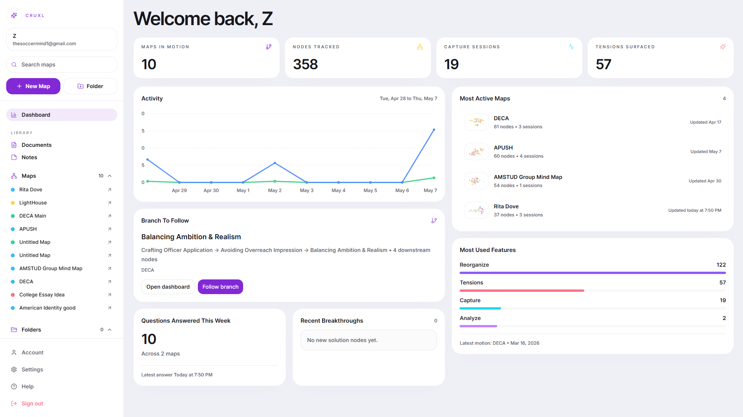Image resolution: width=743 pixels, height=417 pixels.
Task: Click the sparkle icon on Tensions Surfaced card
Action: click(x=723, y=47)
